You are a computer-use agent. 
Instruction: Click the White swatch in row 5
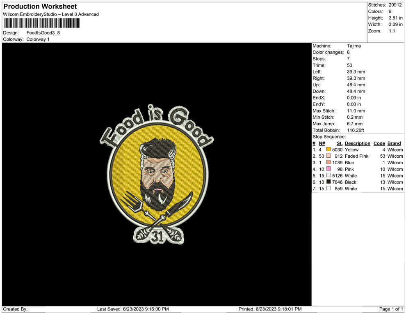click(x=328, y=175)
